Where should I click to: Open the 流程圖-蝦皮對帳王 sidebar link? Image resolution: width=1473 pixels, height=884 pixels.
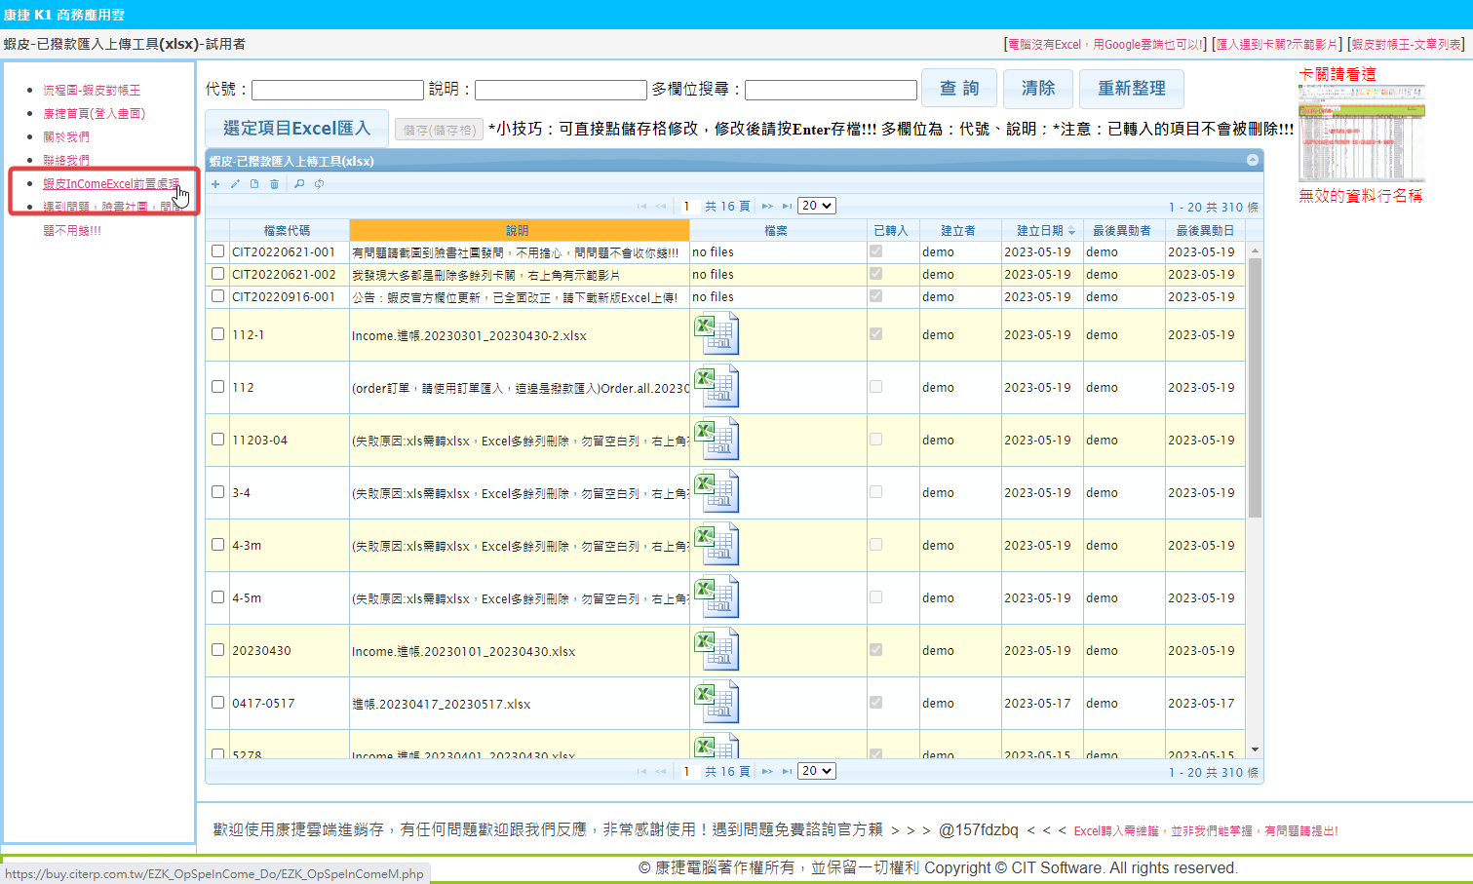coord(92,90)
